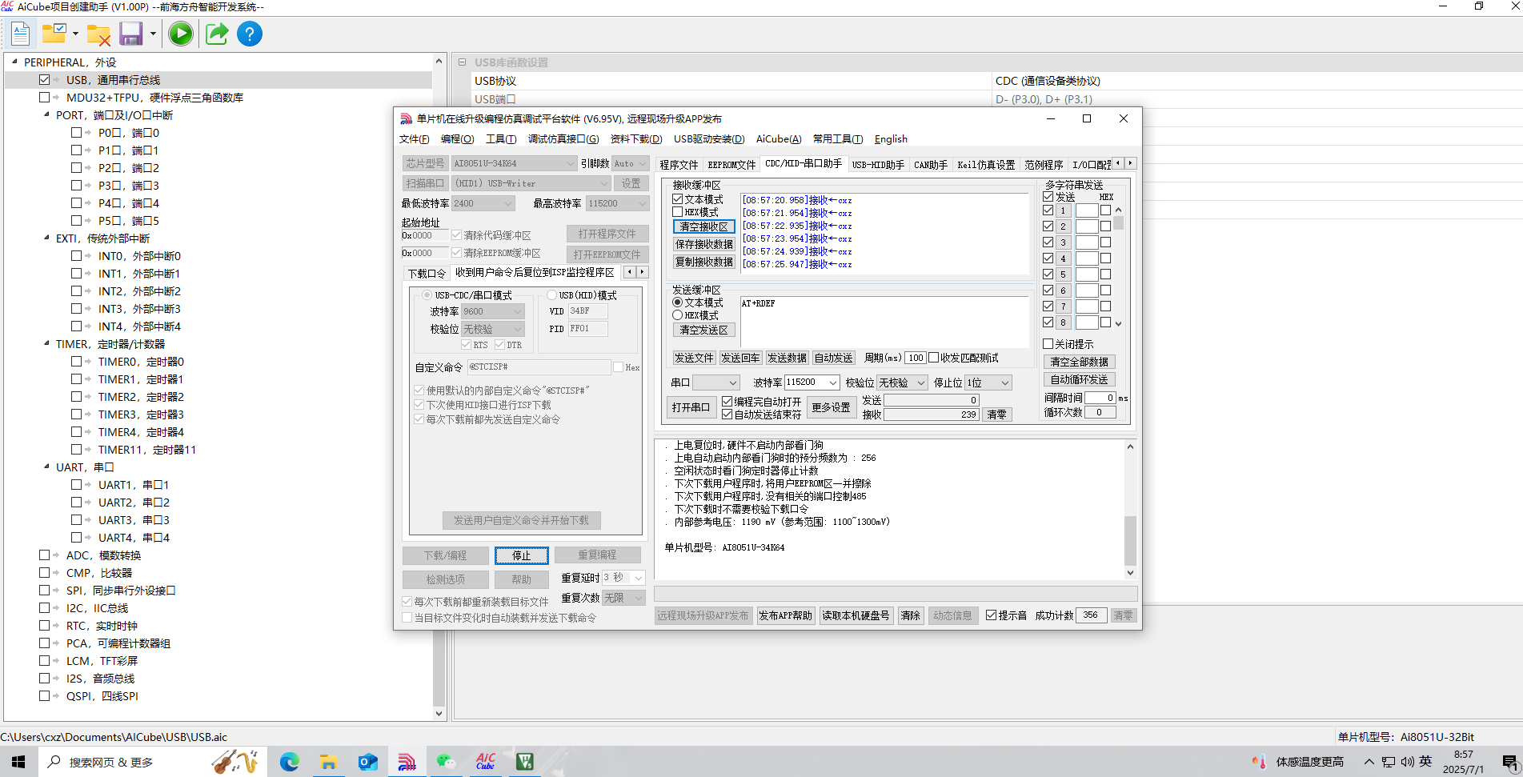
Task: Click the 更多设置 button
Action: tap(831, 407)
